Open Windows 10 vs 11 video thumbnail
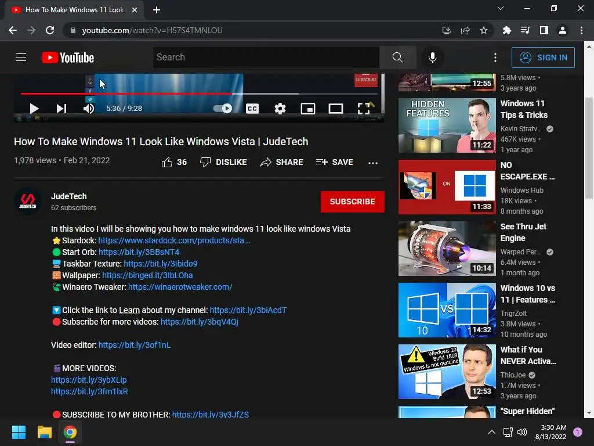Screen dimensions: 594x446 click(x=447, y=310)
